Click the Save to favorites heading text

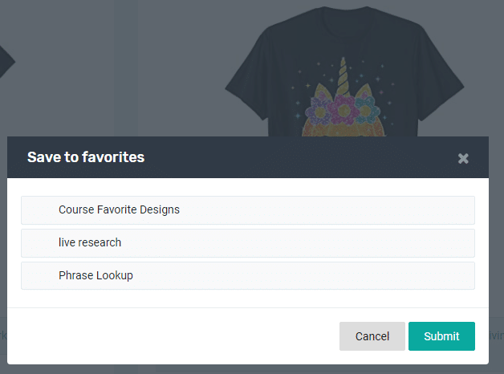coord(86,157)
